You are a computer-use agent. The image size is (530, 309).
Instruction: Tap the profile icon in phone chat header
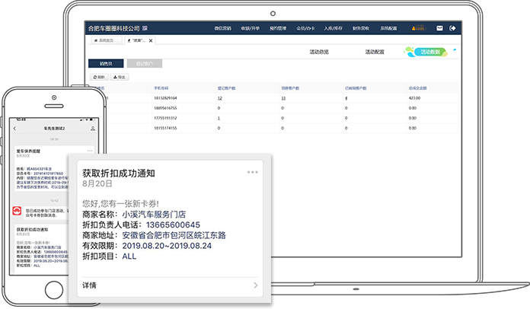pyautogui.click(x=92, y=129)
